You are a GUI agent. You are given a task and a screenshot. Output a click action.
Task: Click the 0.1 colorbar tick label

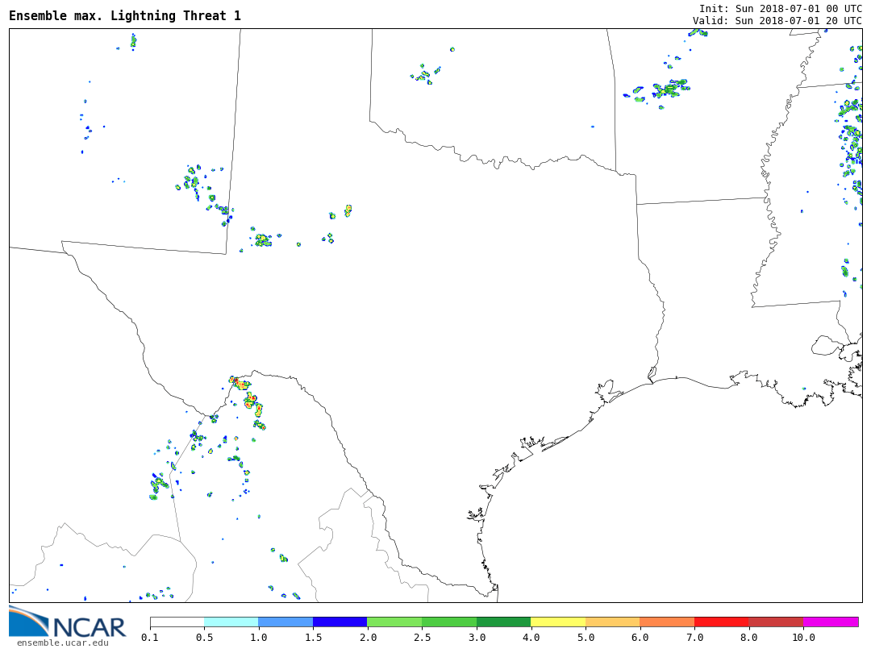[150, 638]
